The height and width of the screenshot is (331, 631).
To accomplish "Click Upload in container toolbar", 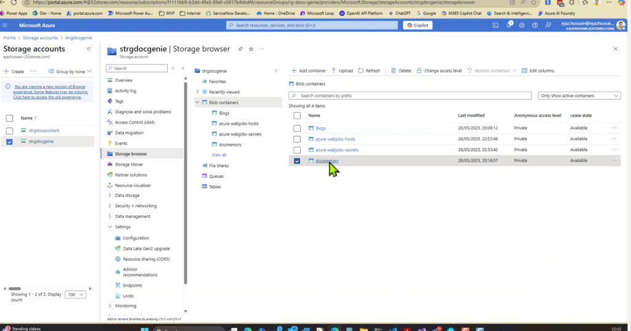I will click(x=342, y=71).
